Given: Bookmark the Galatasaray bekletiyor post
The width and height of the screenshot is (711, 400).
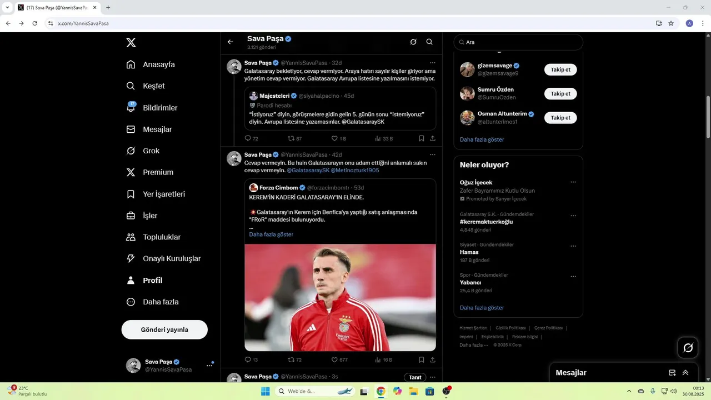Looking at the screenshot, I should coord(421,138).
